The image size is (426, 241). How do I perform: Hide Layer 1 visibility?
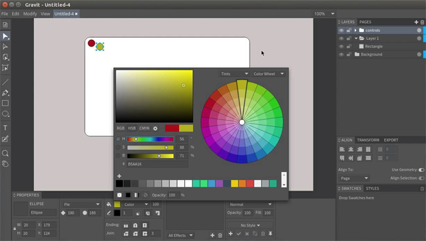click(x=341, y=39)
